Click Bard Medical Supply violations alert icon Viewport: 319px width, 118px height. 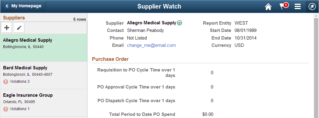[6, 82]
